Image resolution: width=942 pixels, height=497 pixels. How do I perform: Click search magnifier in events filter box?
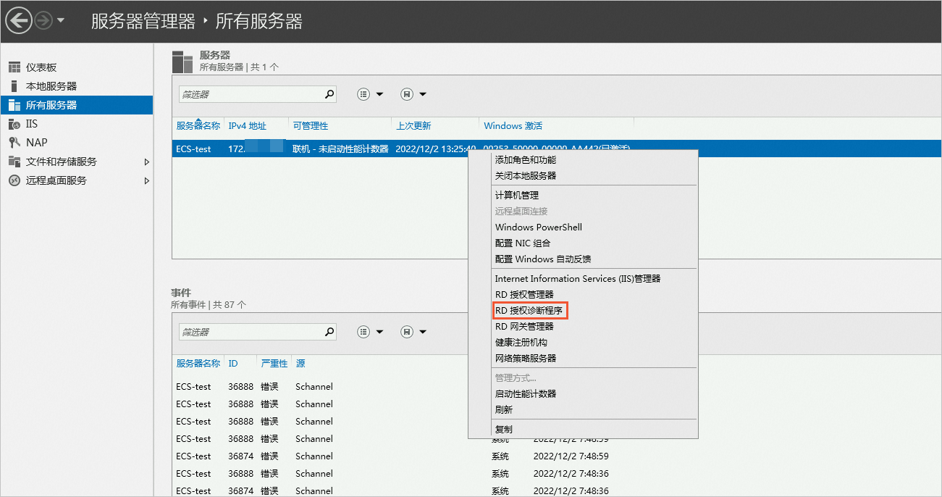coord(329,332)
